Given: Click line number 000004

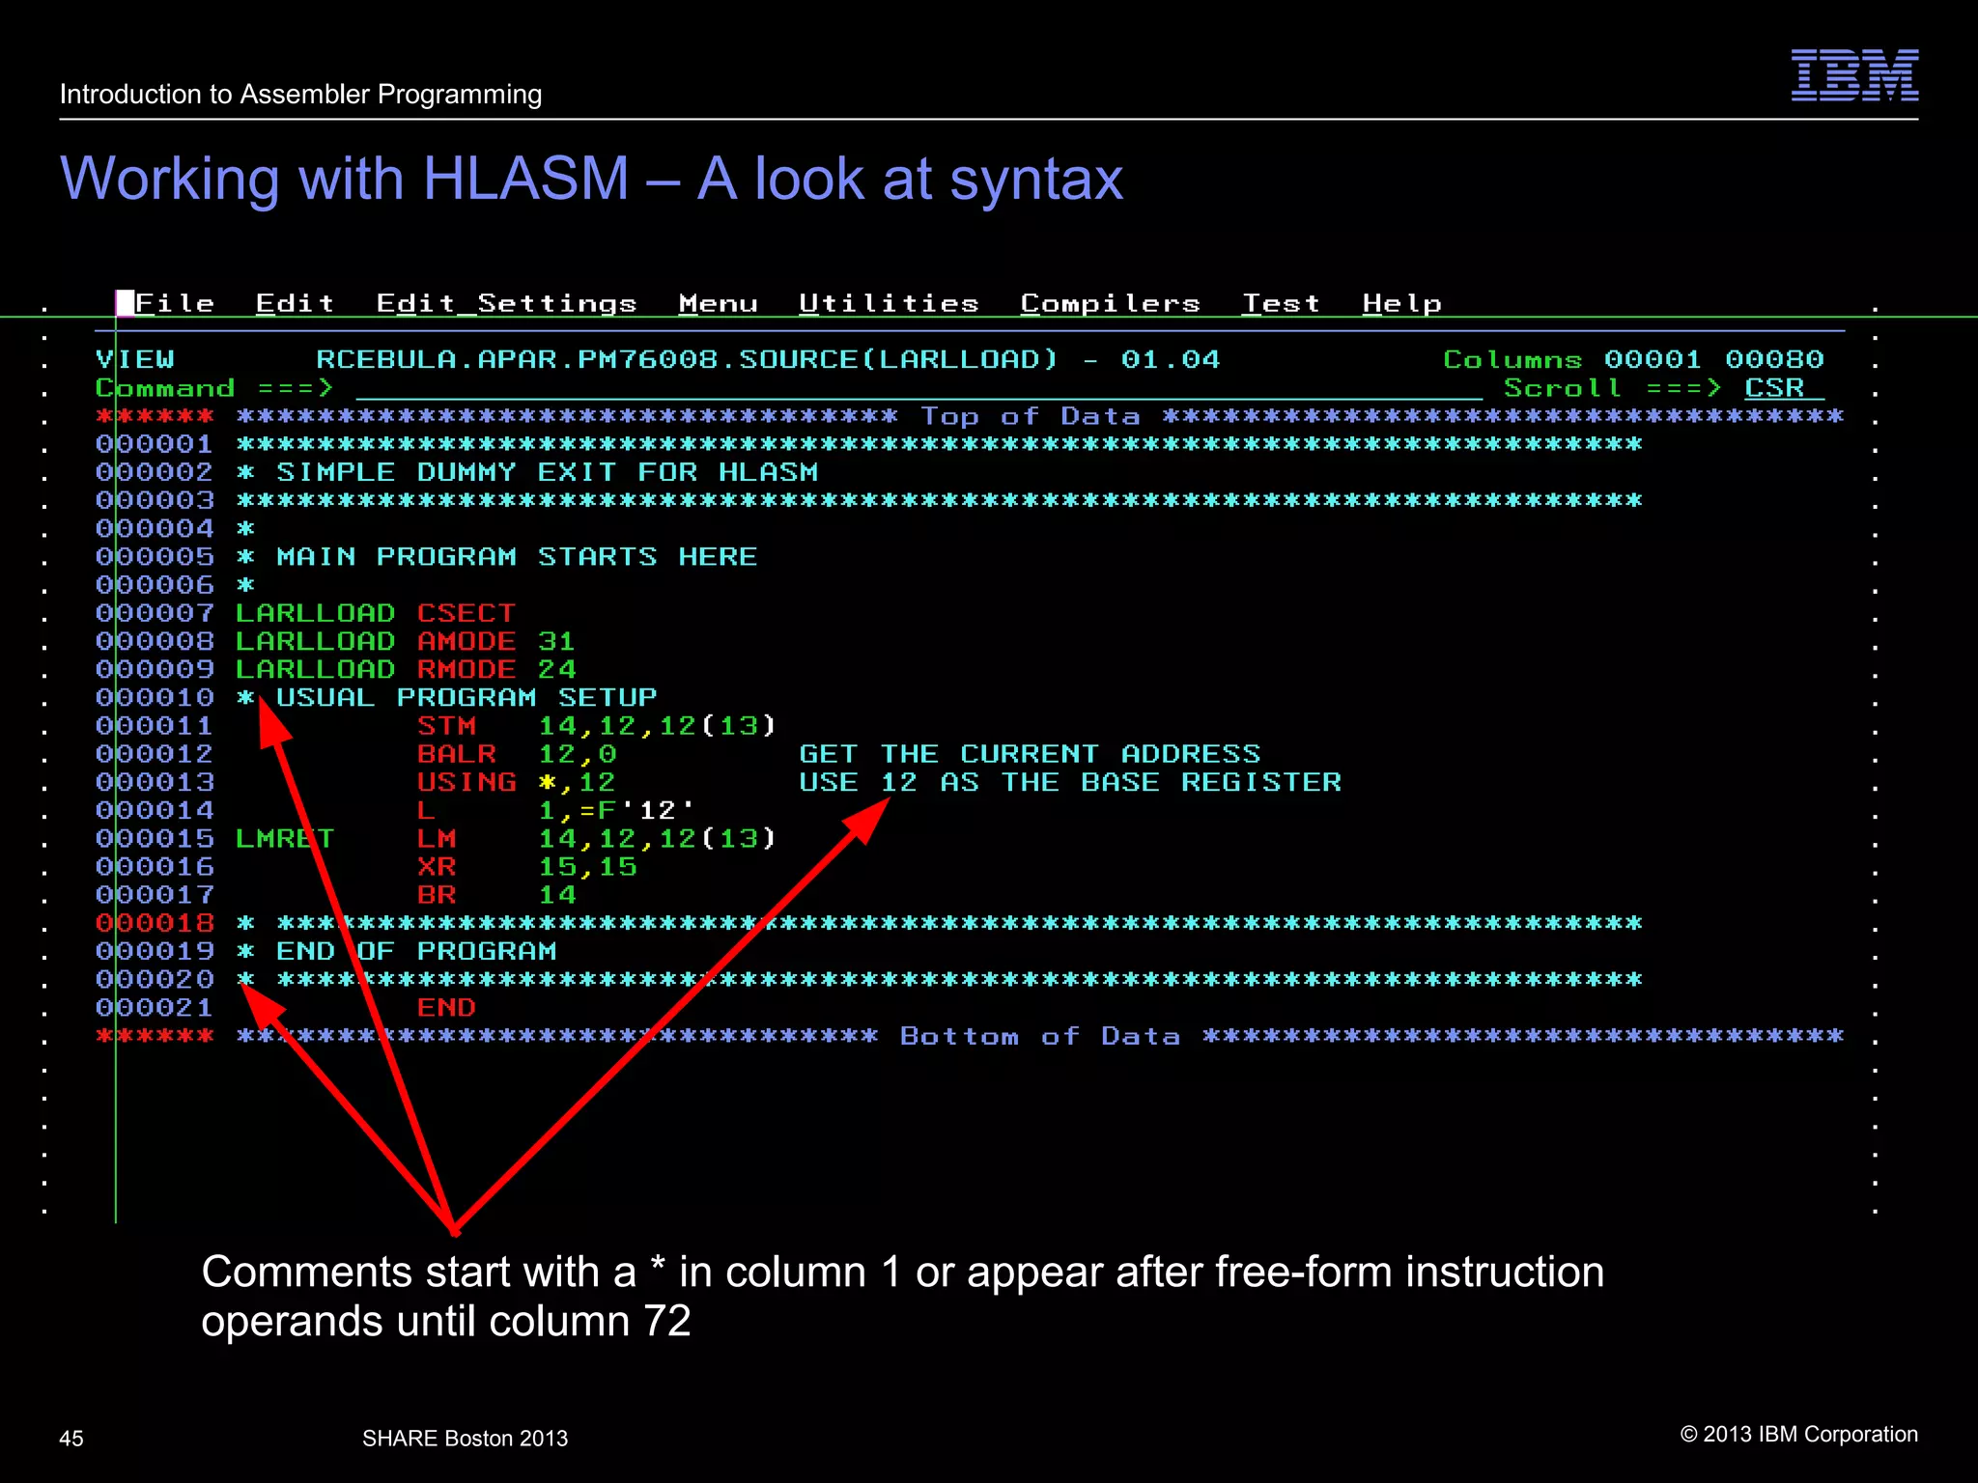Looking at the screenshot, I should click(155, 528).
